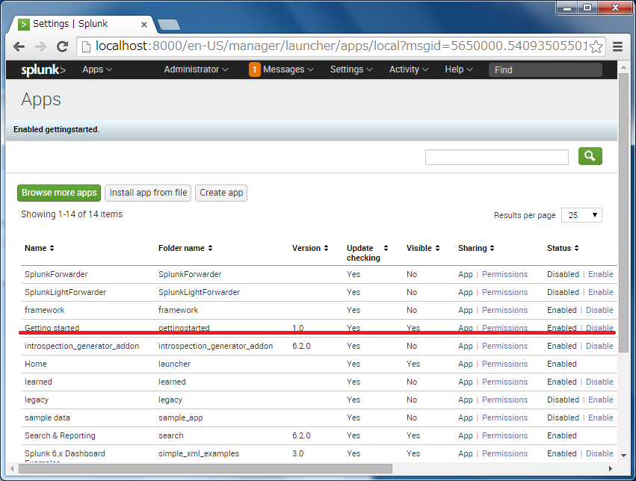Click the browser back arrow
This screenshot has height=481, width=636.
pyautogui.click(x=19, y=46)
